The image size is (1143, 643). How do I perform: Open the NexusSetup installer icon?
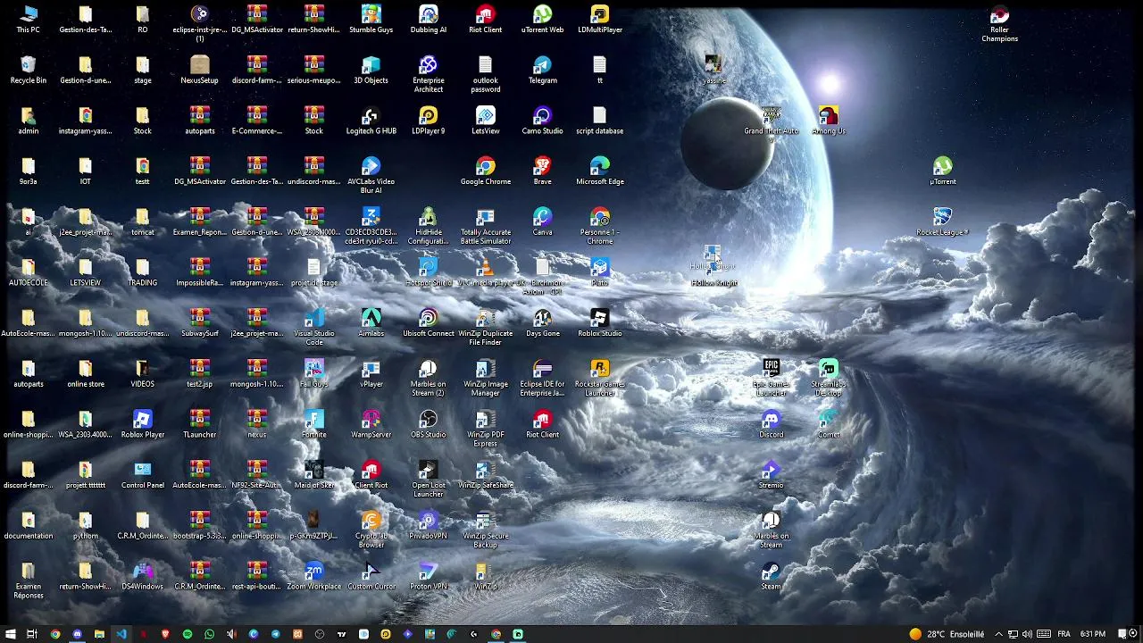(199, 71)
